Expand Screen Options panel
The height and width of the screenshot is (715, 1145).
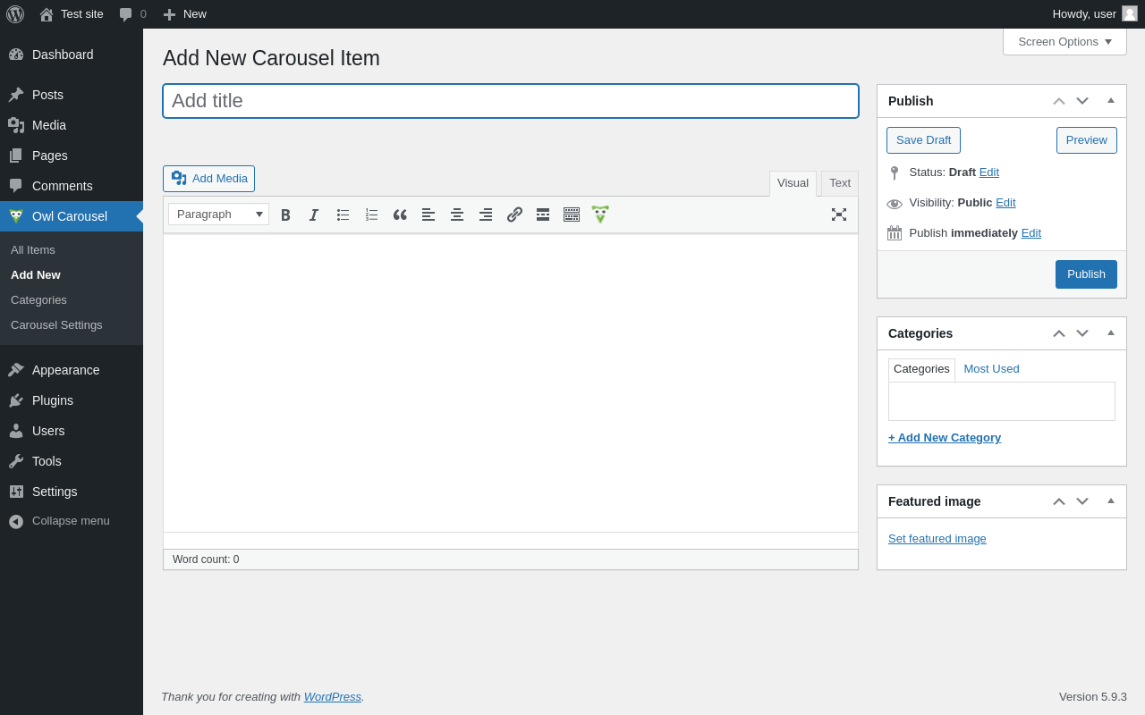click(1064, 41)
